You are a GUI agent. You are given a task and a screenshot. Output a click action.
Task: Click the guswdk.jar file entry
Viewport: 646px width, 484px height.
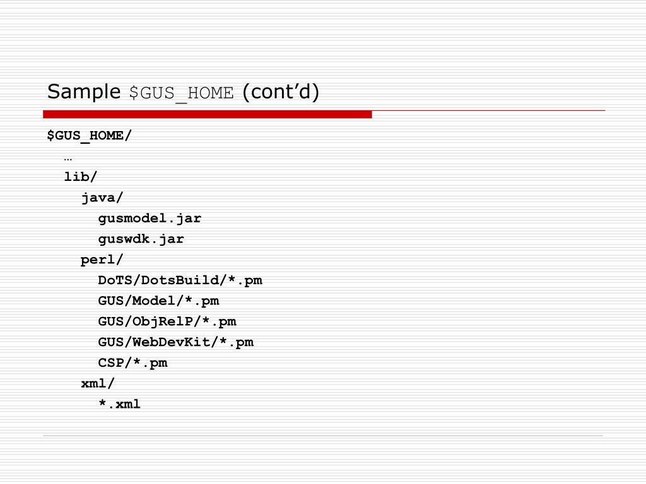[x=141, y=239]
